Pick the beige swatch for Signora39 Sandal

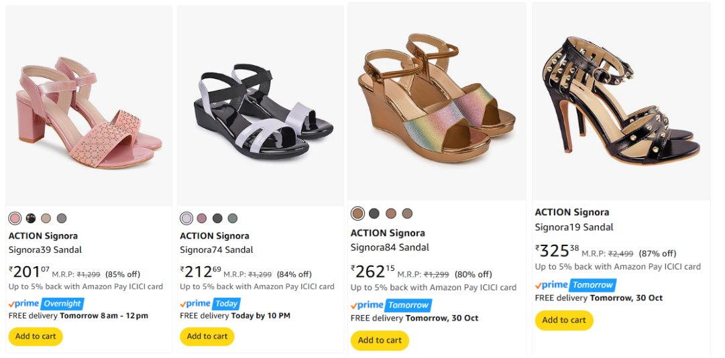(x=46, y=219)
